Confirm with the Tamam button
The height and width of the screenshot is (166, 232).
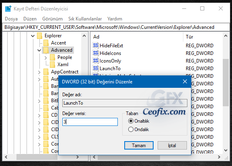[139, 146]
